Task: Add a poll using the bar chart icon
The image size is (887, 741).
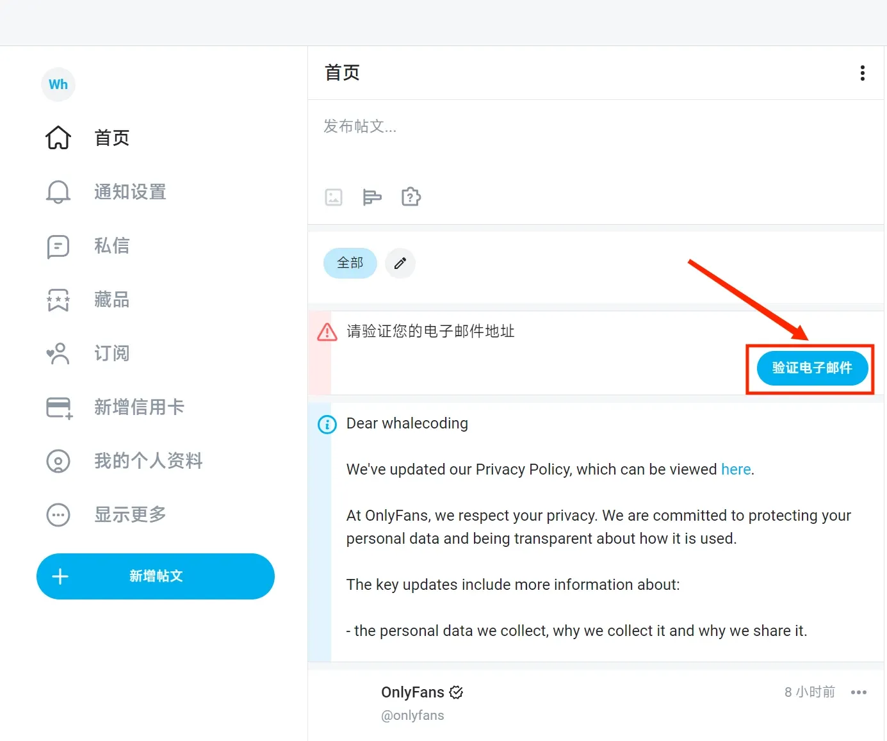Action: tap(372, 197)
